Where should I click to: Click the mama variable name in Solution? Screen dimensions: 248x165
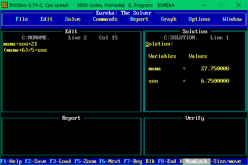point(155,69)
